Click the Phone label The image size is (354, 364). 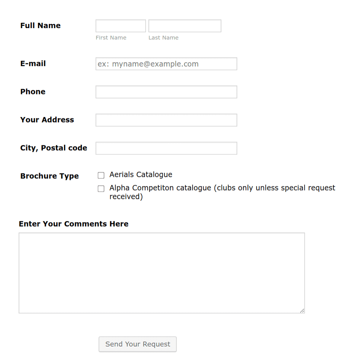(33, 92)
